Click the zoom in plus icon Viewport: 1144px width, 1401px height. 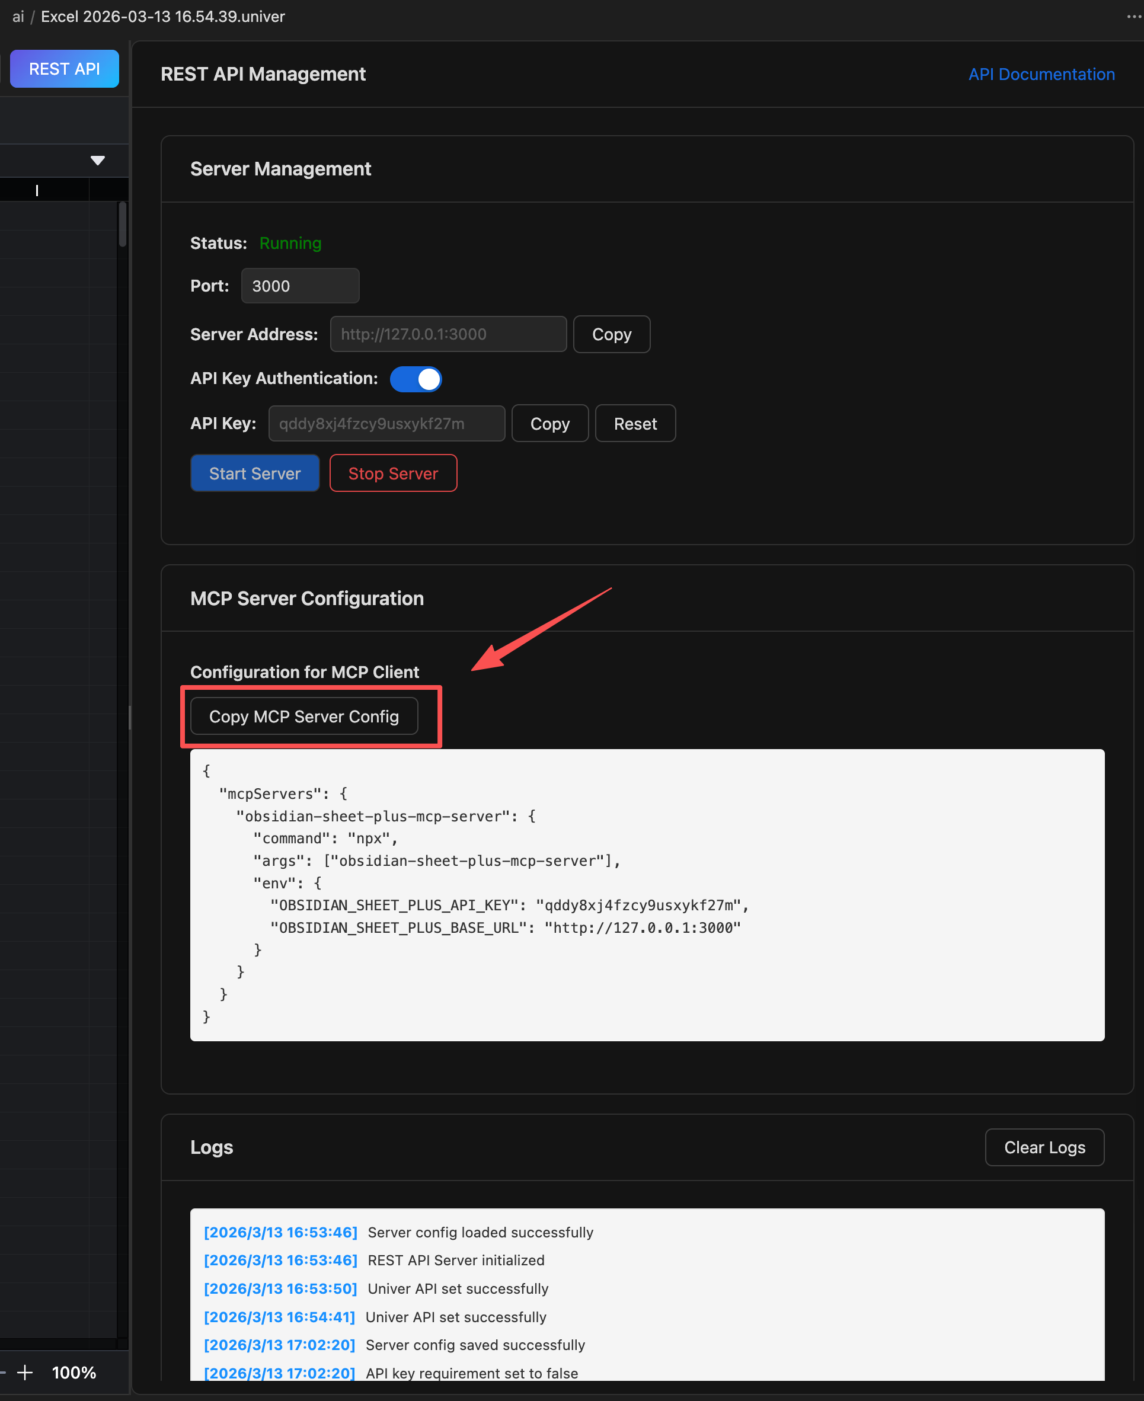pyautogui.click(x=25, y=1373)
